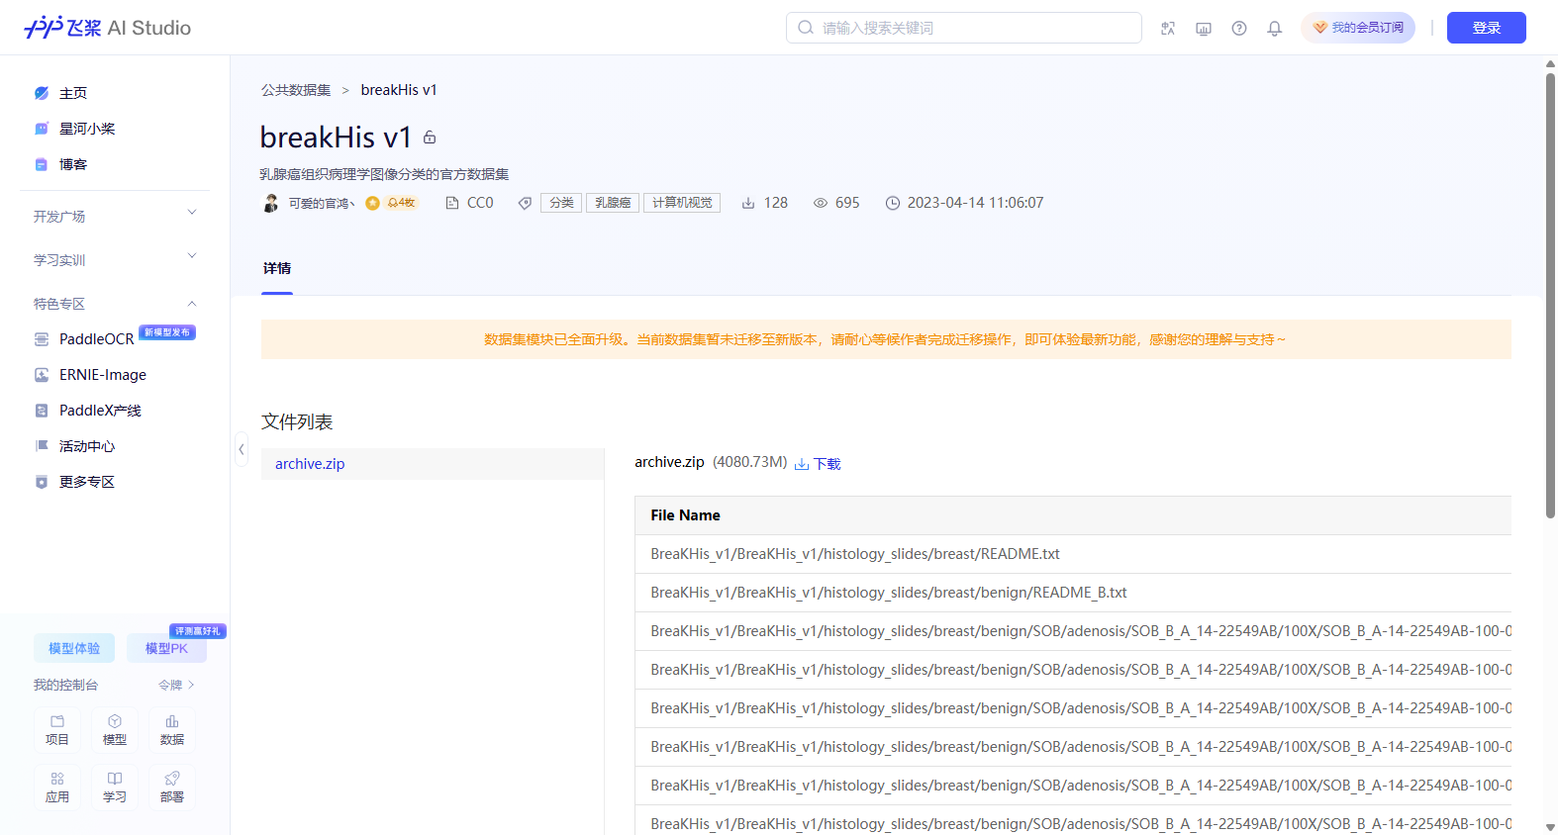Expand the 学习实训 sidebar section
The height and width of the screenshot is (835, 1558).
click(115, 260)
